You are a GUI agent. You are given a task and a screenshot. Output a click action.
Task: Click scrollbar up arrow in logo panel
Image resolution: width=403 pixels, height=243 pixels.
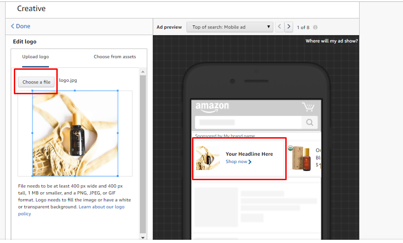point(143,72)
